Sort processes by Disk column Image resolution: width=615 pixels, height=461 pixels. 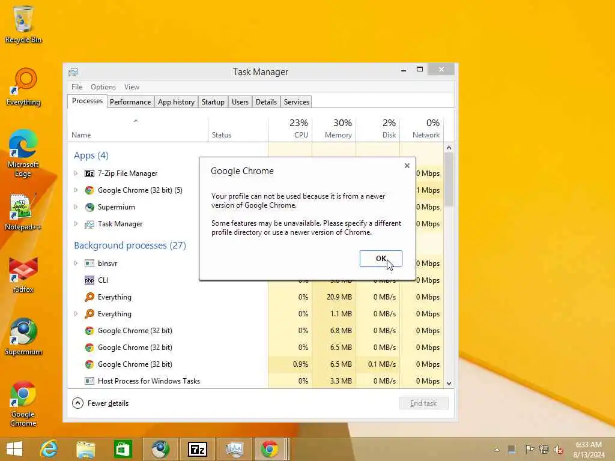(x=378, y=128)
